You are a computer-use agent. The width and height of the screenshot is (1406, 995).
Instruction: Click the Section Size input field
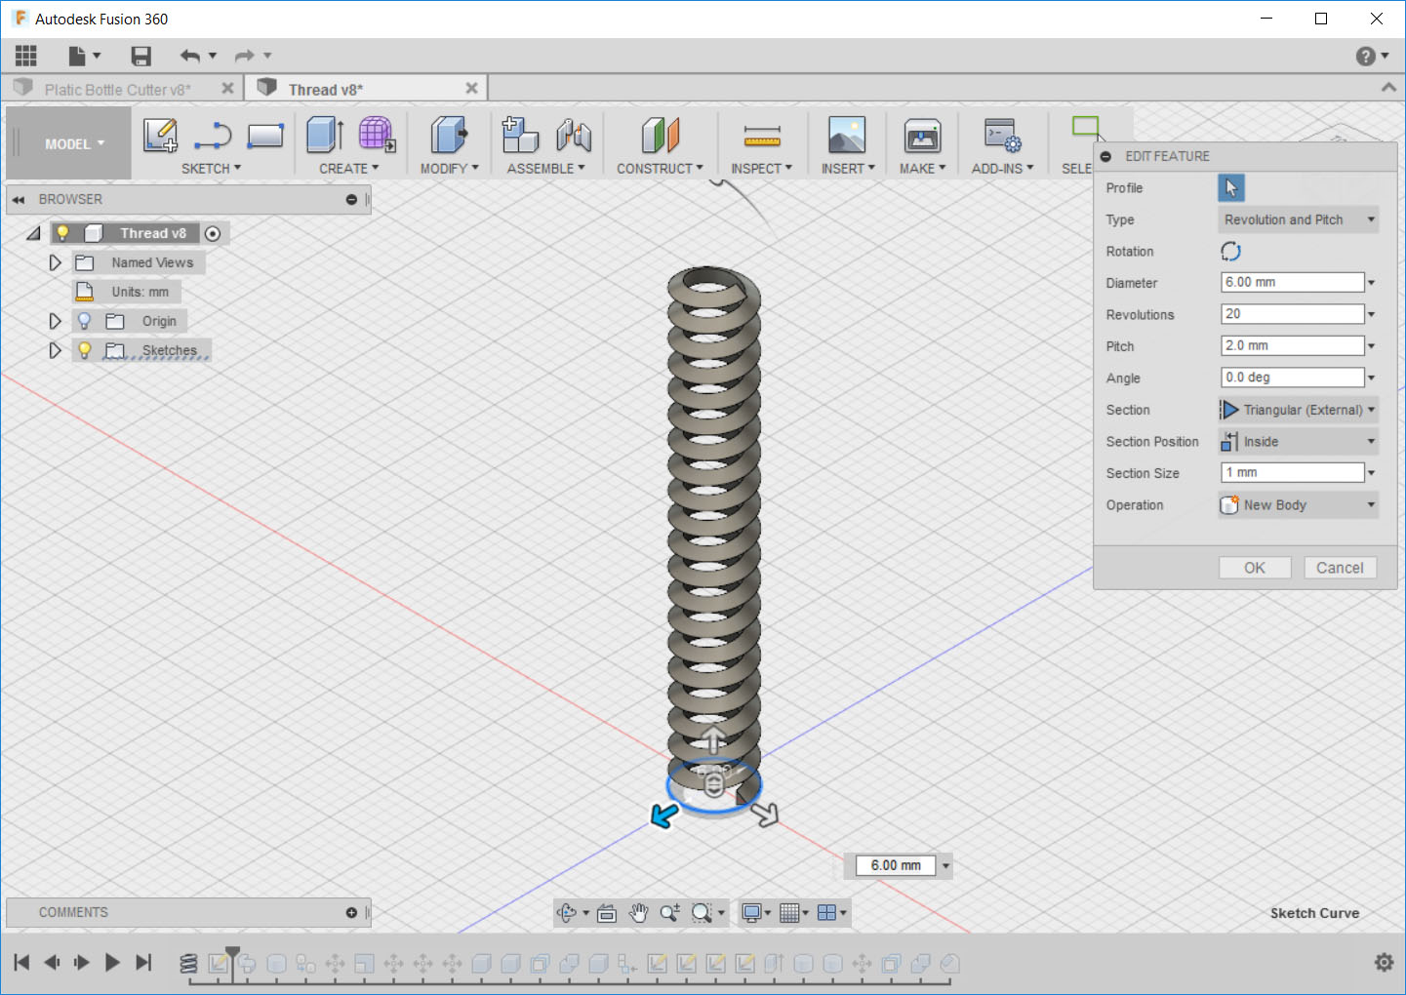(1293, 472)
